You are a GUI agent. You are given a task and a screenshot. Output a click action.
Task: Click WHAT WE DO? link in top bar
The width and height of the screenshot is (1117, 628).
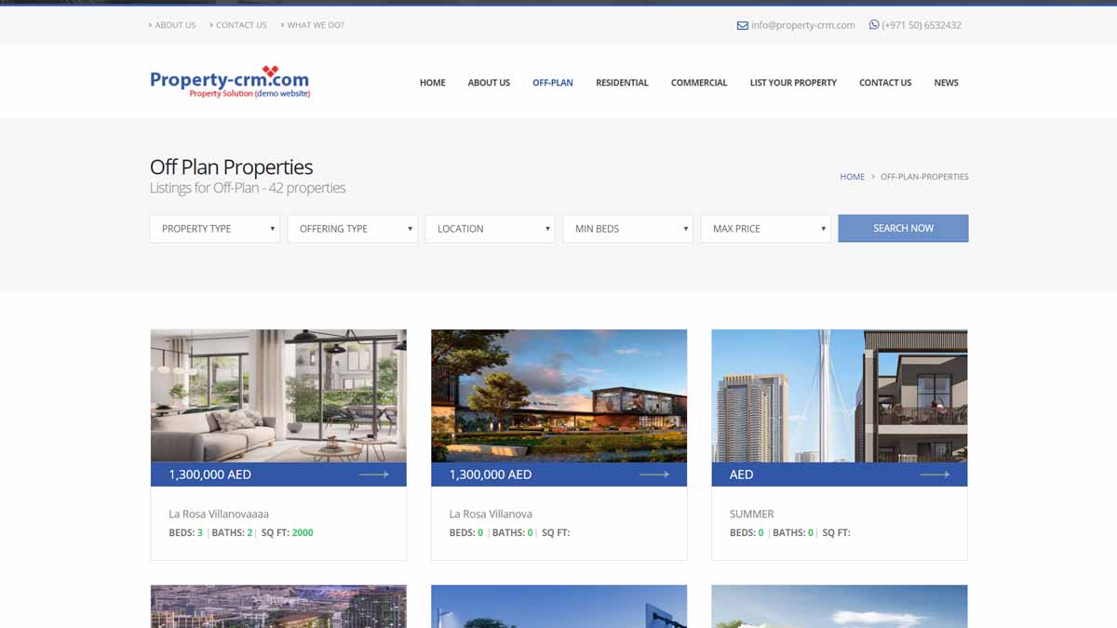coord(316,25)
